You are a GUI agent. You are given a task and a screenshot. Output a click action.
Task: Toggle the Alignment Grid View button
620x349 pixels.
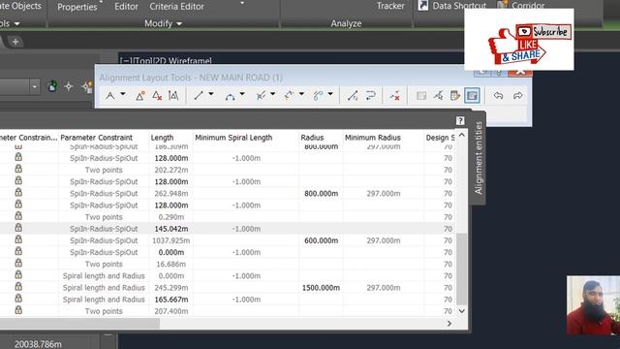point(472,95)
